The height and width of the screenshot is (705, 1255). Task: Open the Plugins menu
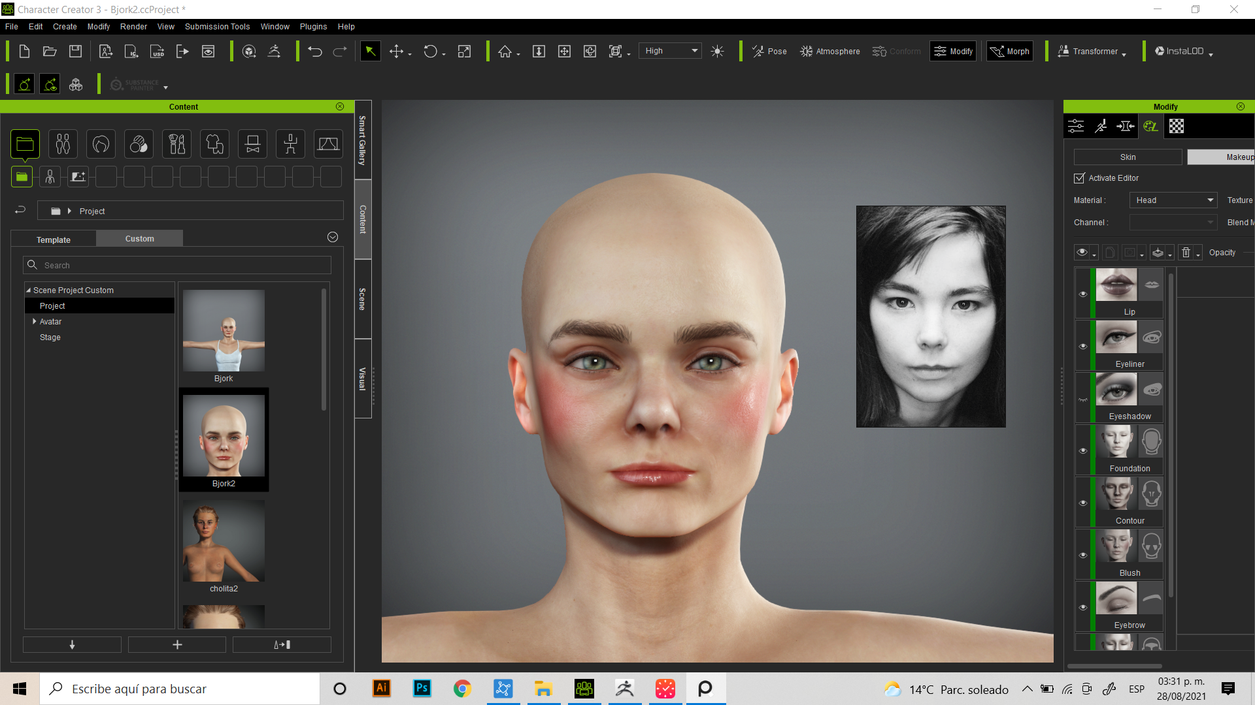click(x=313, y=27)
